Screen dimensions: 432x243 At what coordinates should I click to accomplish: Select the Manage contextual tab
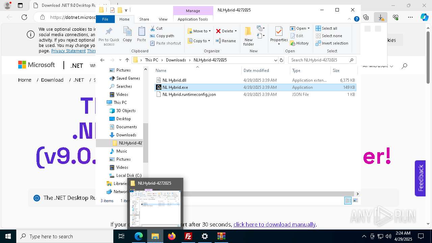(x=193, y=11)
